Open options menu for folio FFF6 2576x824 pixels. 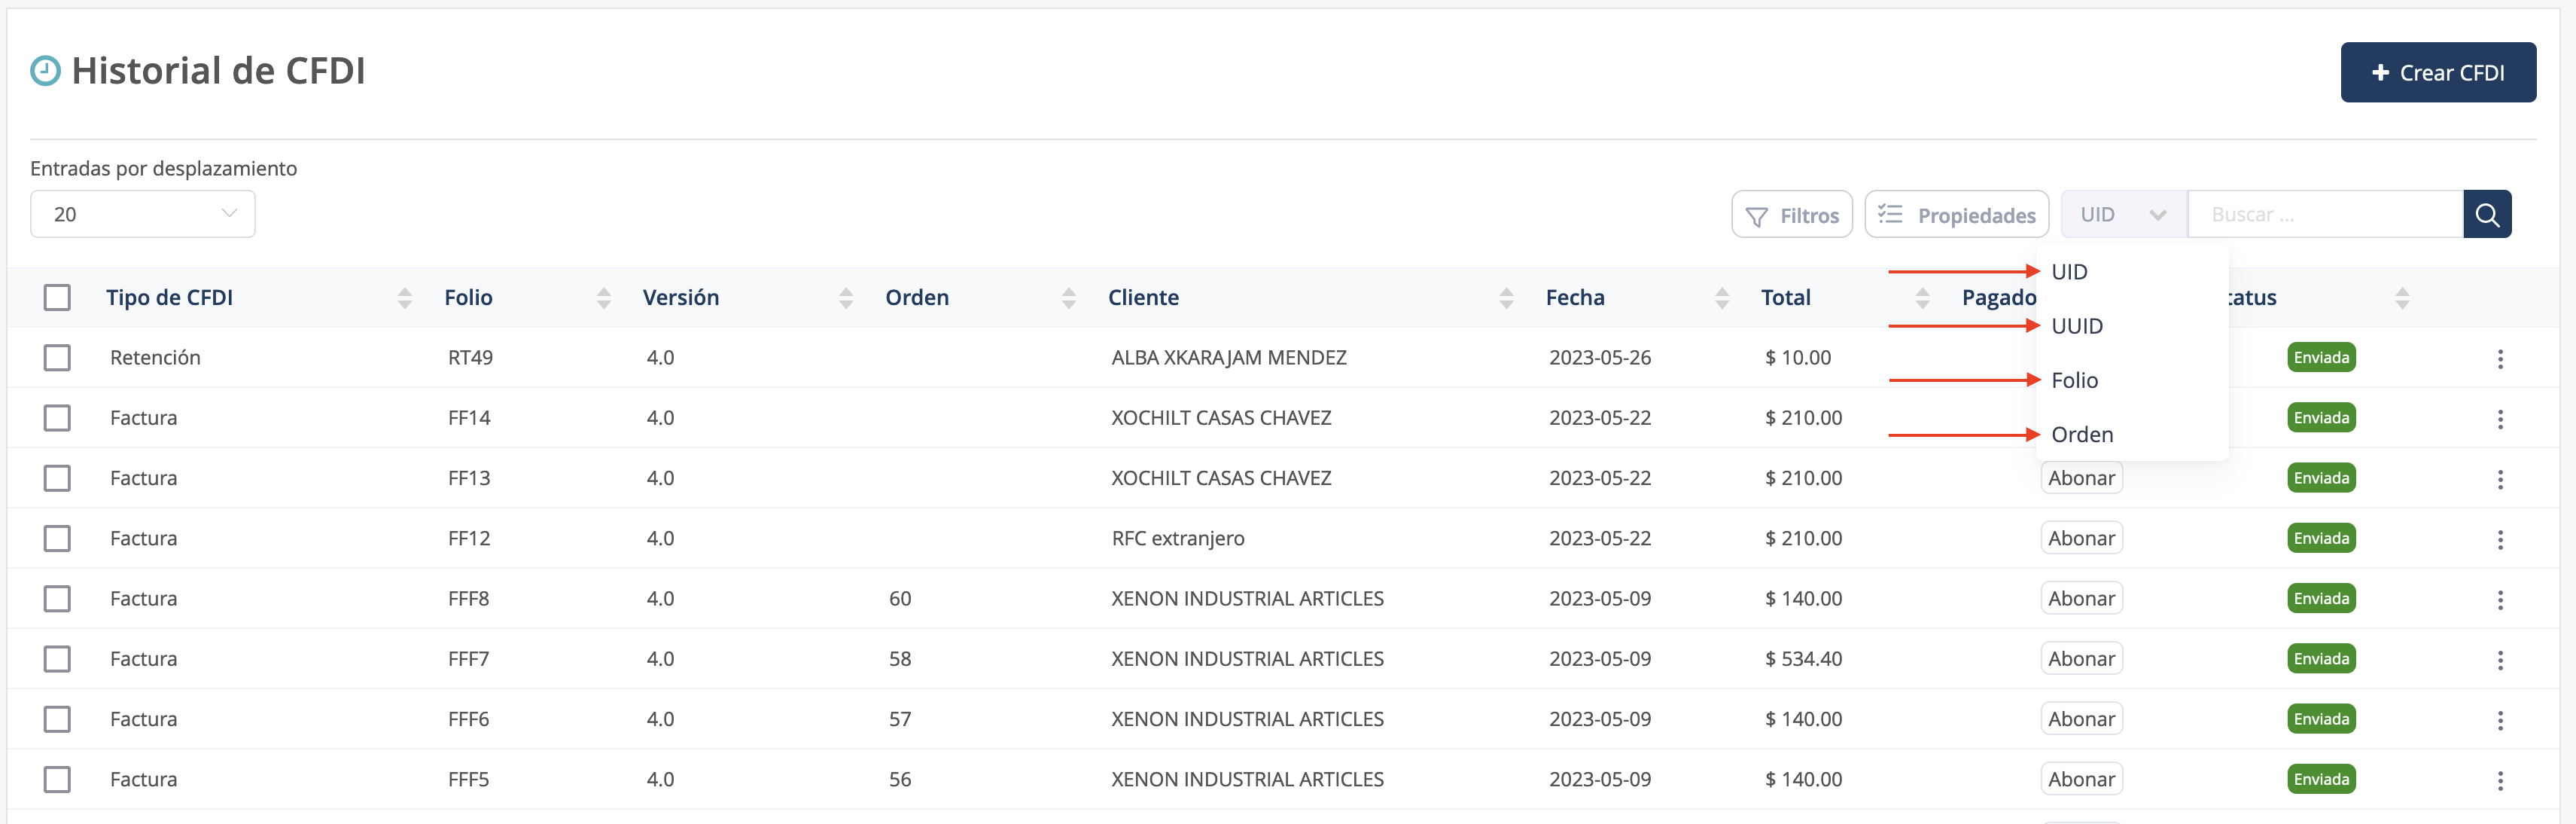point(2500,720)
